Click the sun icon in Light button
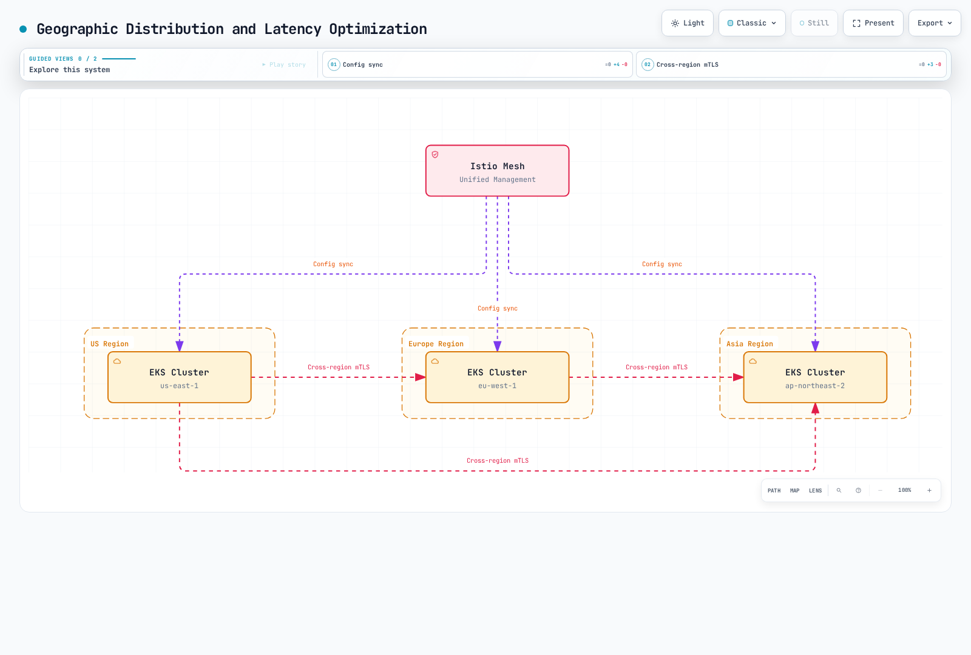971x655 pixels. point(675,23)
